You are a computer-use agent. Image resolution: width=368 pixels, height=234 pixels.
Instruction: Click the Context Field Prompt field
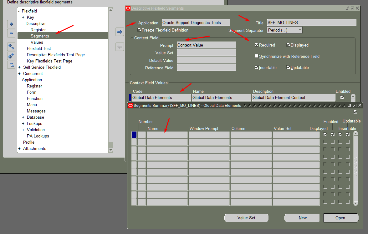(x=206, y=45)
